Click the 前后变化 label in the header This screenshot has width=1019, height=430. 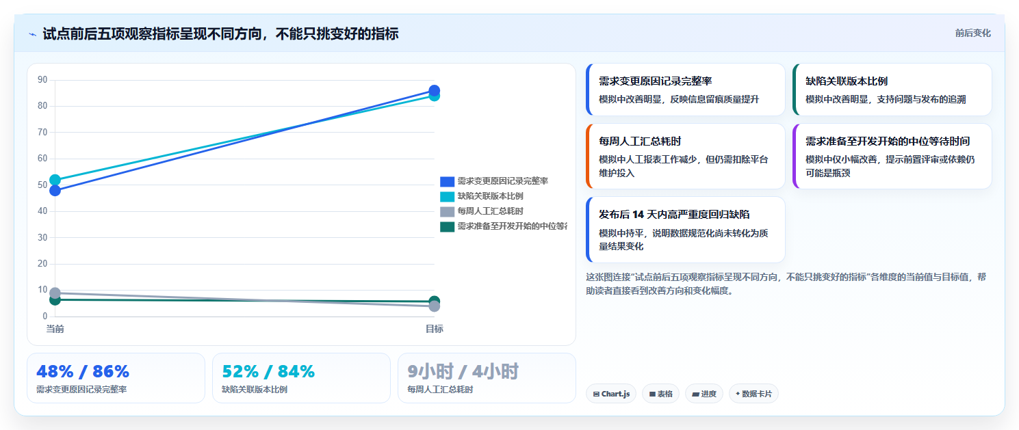(972, 33)
